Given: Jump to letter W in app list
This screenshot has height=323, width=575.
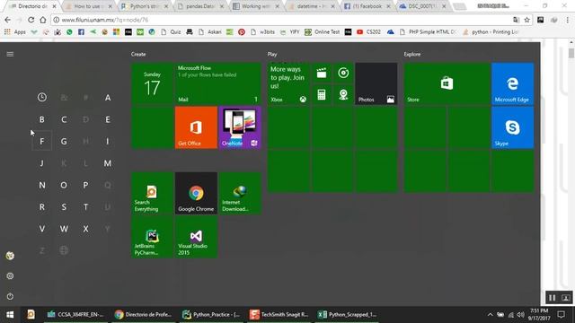Looking at the screenshot, I should (x=64, y=229).
